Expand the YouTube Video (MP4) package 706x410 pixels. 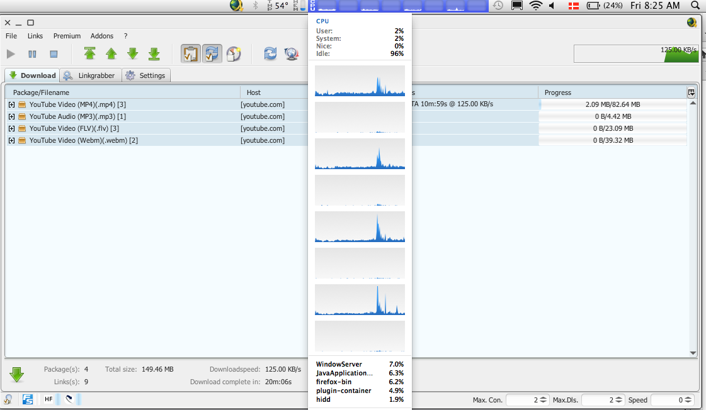(11, 104)
